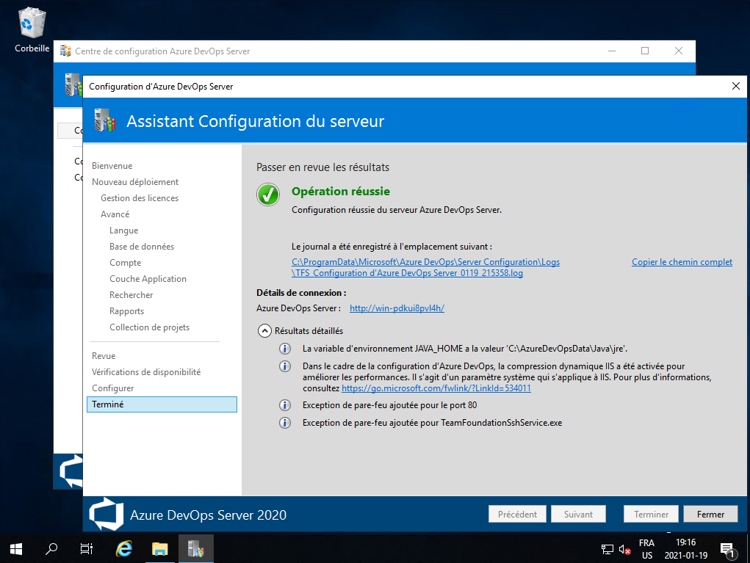Go to Collection de projets step
750x563 pixels.
pyautogui.click(x=149, y=327)
